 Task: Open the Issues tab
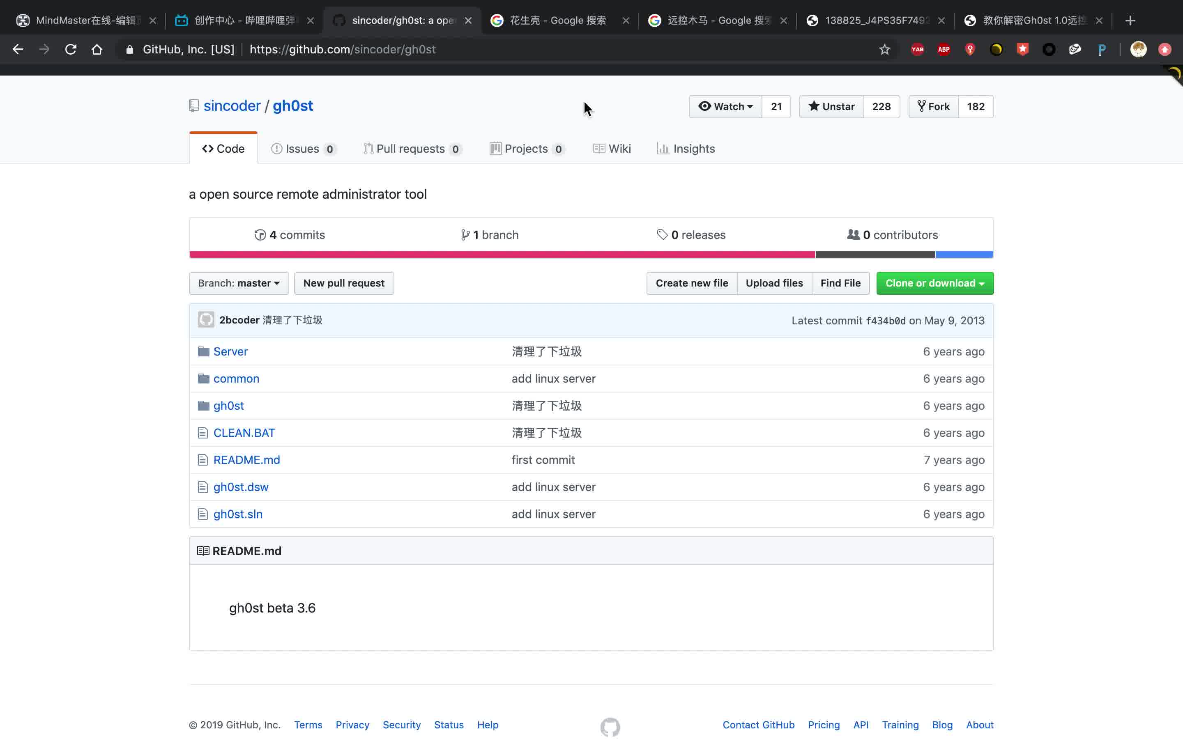(304, 149)
